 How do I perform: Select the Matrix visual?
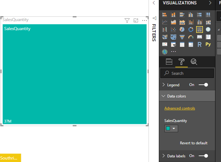pyautogui.click(x=191, y=44)
